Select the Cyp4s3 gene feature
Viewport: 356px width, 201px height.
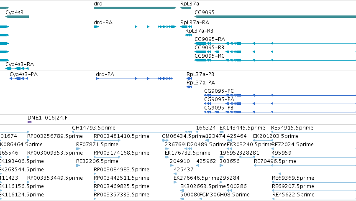(x=17, y=17)
